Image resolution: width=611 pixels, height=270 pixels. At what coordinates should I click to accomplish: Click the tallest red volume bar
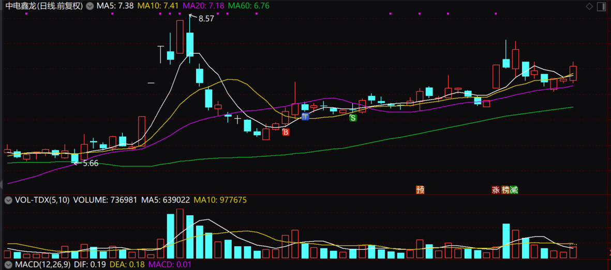(x=180, y=233)
